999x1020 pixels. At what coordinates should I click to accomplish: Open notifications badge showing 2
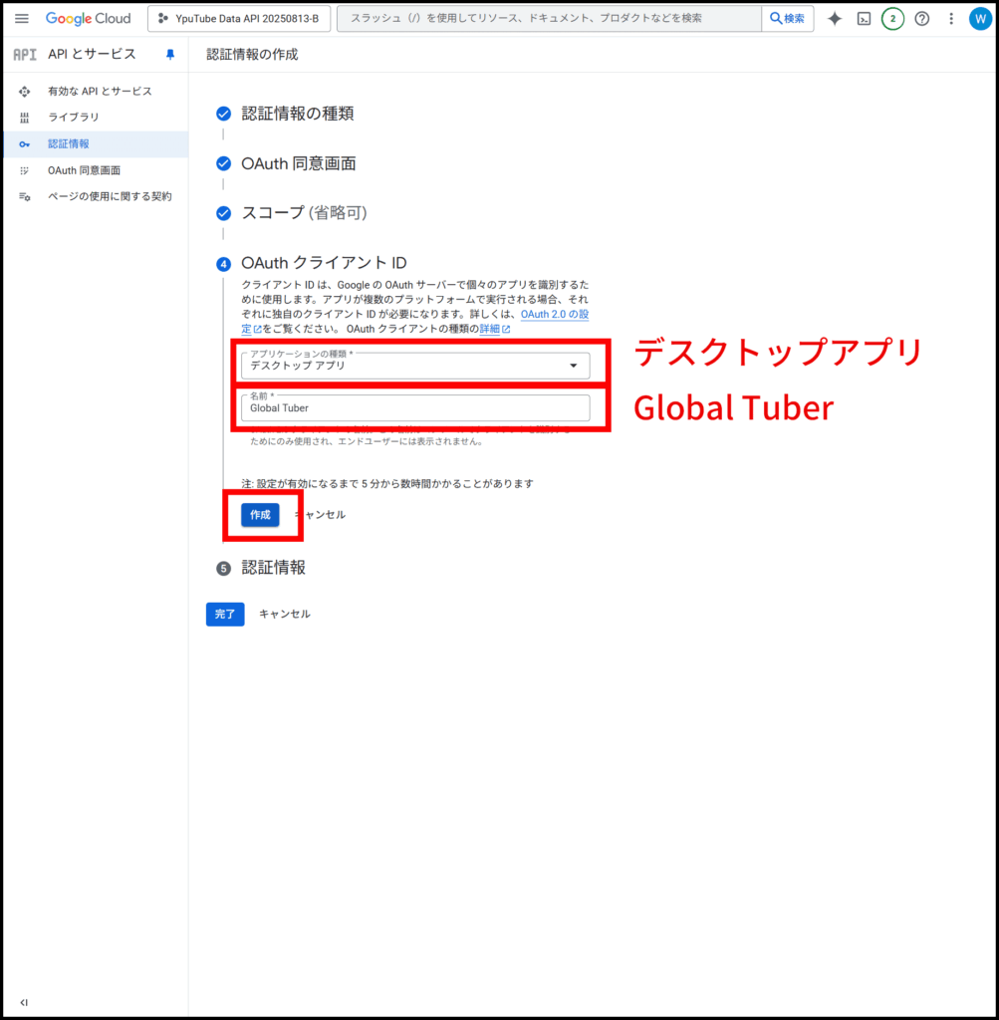click(892, 18)
